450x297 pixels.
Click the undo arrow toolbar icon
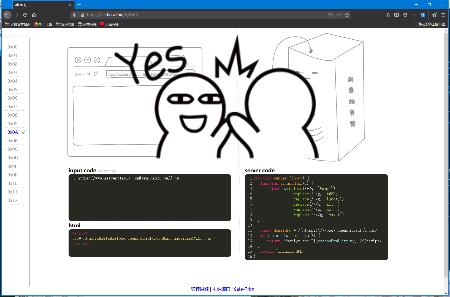pos(414,15)
